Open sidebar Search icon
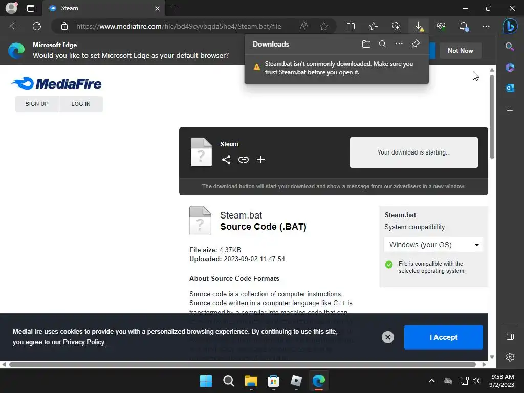 pos(510,47)
